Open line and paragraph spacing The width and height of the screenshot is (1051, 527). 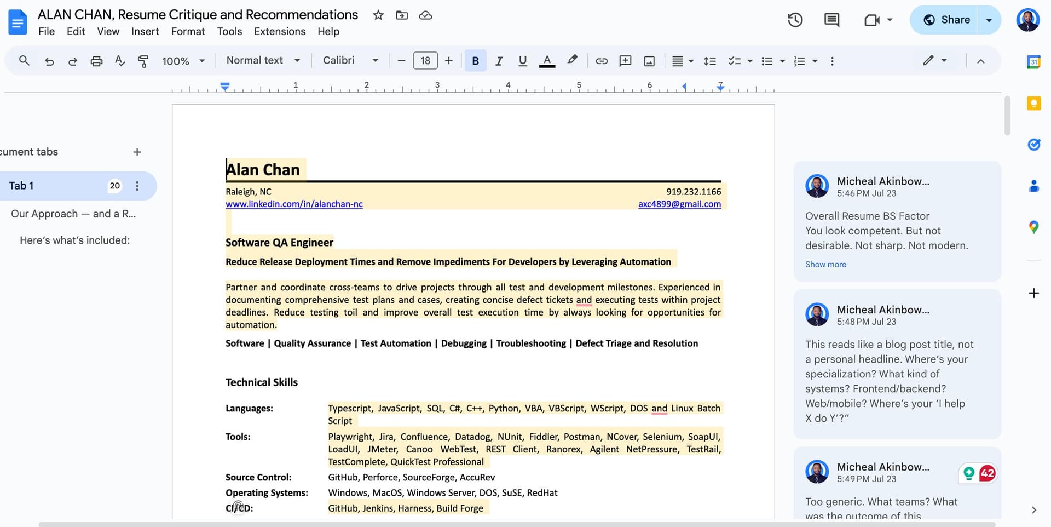tap(710, 61)
